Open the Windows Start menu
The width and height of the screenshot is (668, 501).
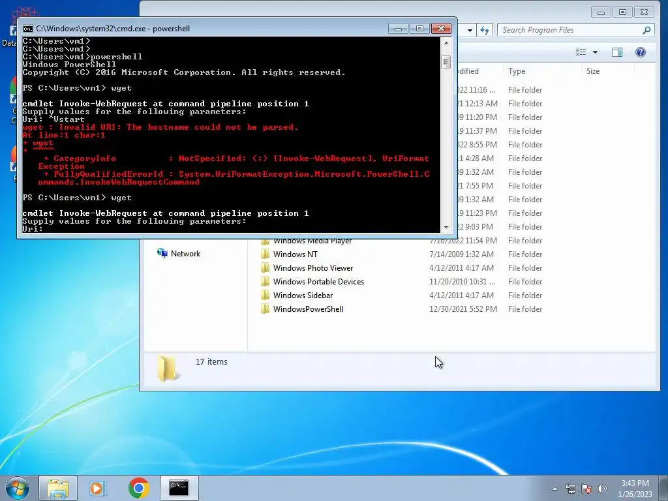tap(17, 488)
